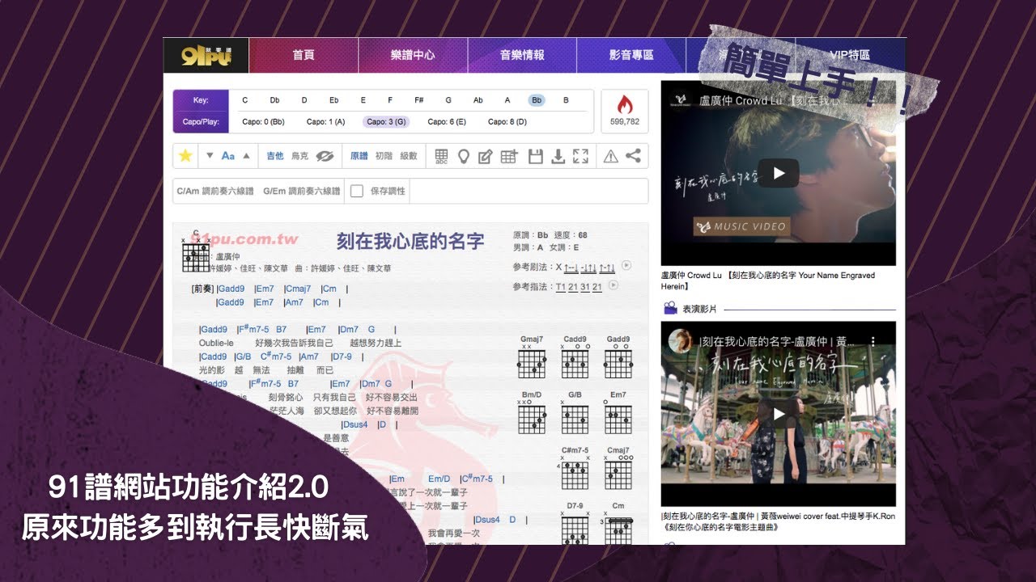
Task: Select key Bb
Action: click(537, 100)
